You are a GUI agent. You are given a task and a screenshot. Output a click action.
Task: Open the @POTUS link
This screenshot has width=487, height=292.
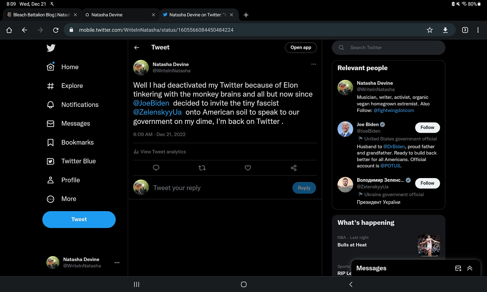click(x=390, y=166)
